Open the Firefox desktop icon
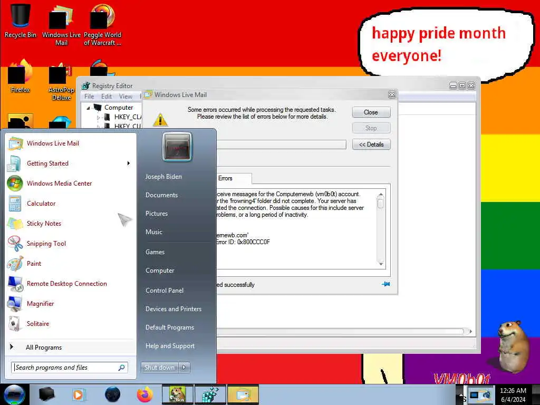The width and height of the screenshot is (540, 405). 21,76
